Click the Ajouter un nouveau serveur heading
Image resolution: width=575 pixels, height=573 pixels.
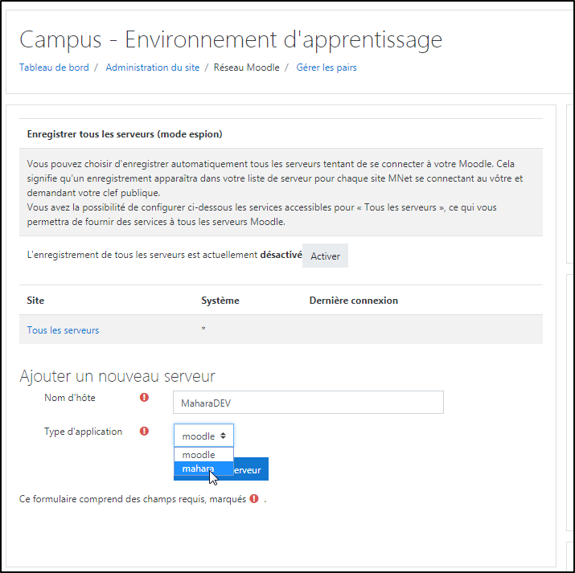point(117,376)
